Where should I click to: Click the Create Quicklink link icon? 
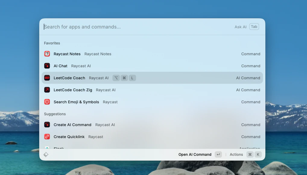pyautogui.click(x=47, y=137)
